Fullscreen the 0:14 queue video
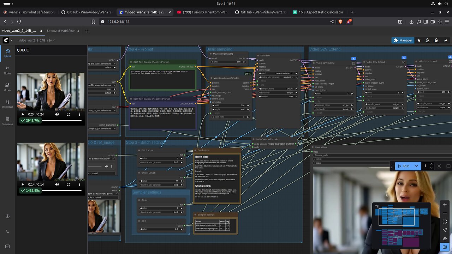Viewport: 452px width, 254px height. click(68, 185)
